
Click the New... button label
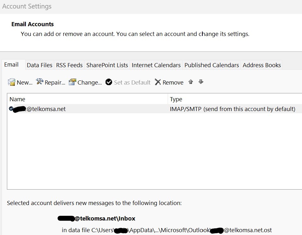[25, 83]
